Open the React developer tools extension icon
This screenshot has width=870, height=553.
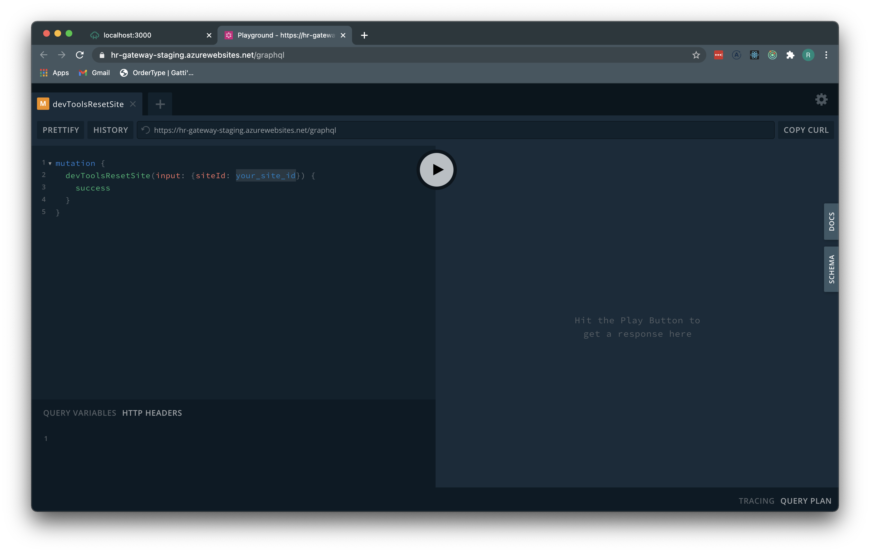coord(754,55)
